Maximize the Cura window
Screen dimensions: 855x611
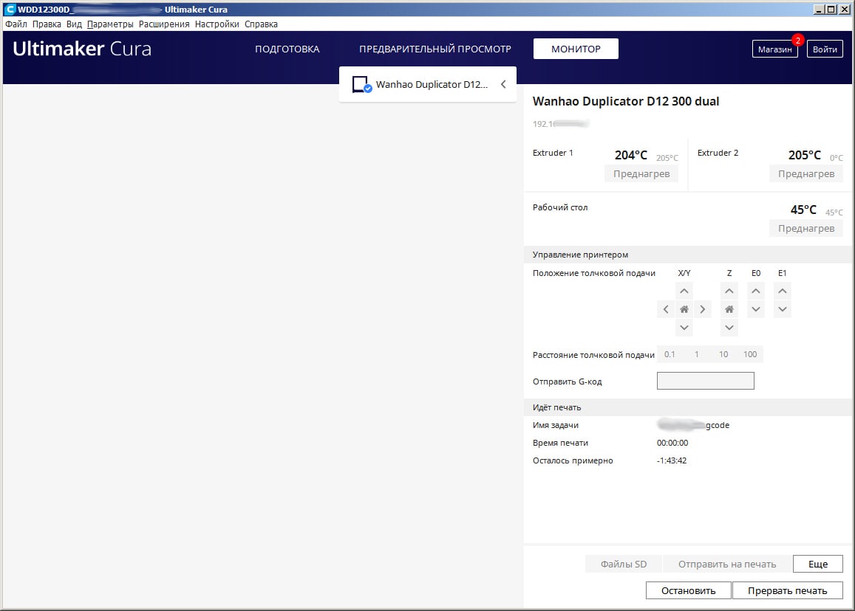831,10
